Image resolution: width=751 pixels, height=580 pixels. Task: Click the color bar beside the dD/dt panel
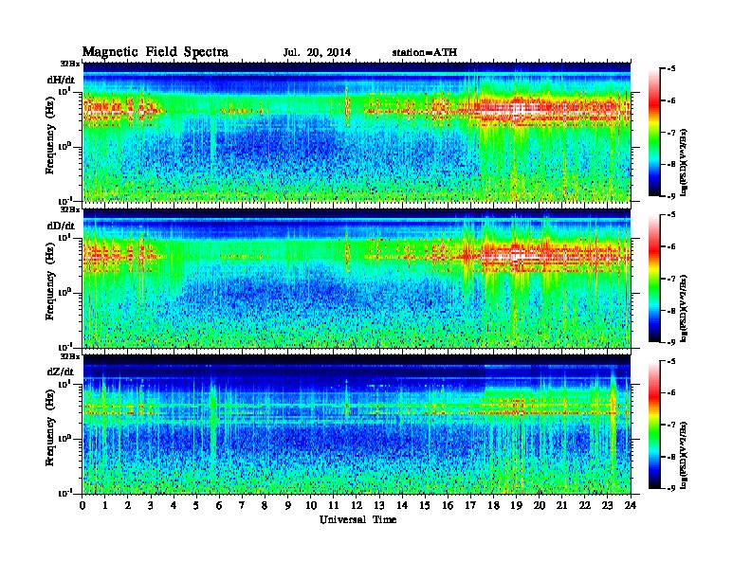click(653, 279)
